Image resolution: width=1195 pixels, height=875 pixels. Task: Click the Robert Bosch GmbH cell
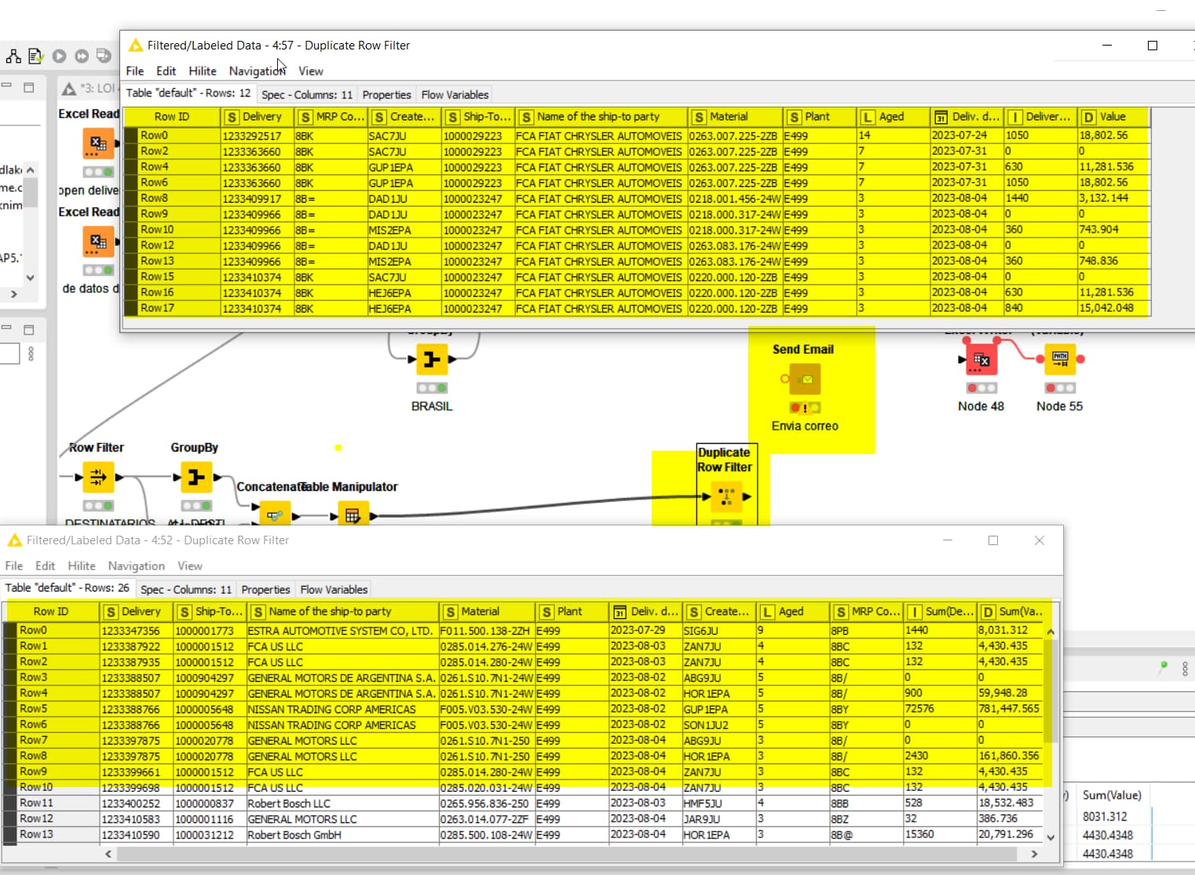pos(342,834)
